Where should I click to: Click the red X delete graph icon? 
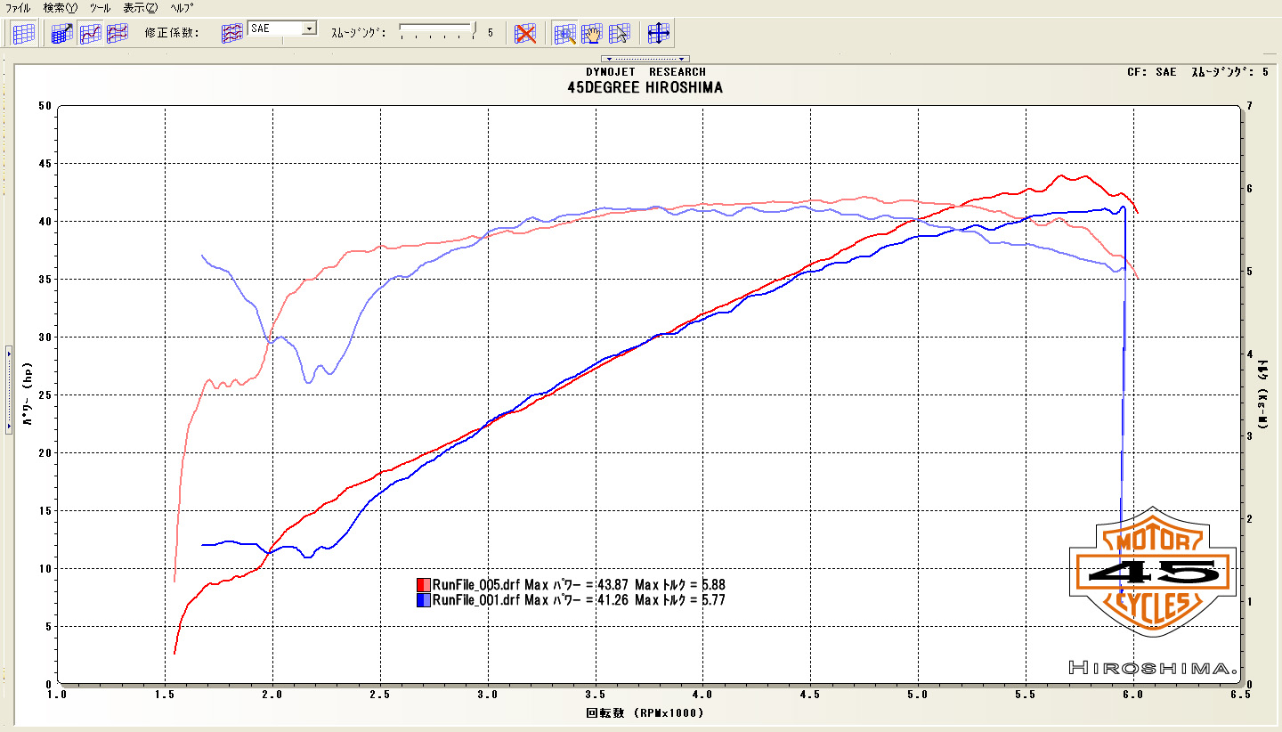(x=526, y=34)
